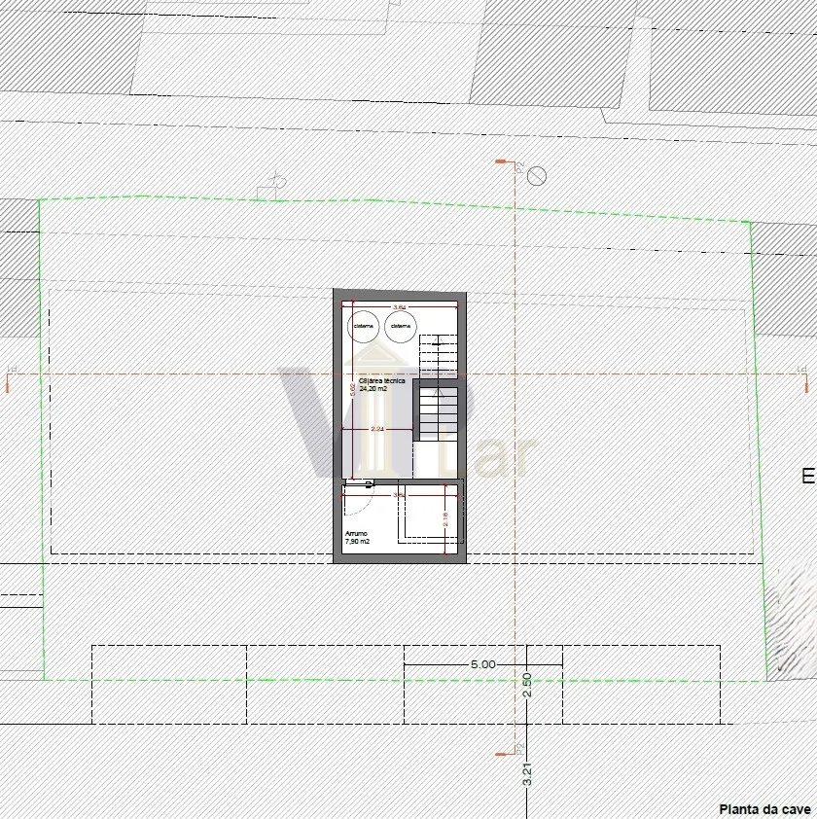Click the left cisterna circle
The image size is (817, 819).
point(364,326)
